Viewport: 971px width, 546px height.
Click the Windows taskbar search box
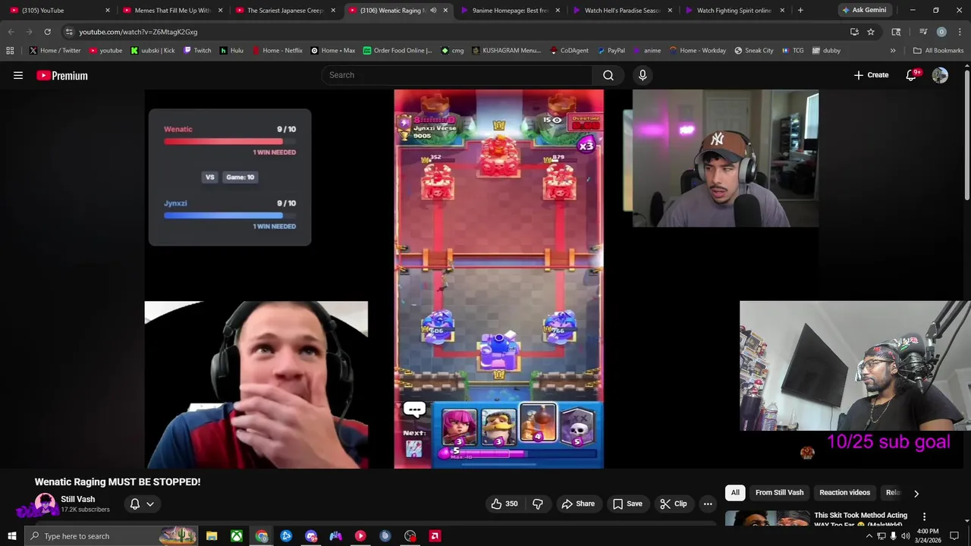110,536
